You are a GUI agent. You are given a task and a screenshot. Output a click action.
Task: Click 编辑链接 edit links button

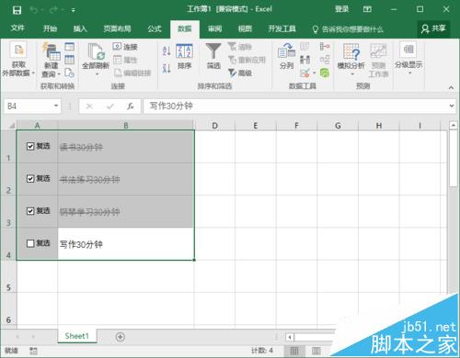[132, 73]
